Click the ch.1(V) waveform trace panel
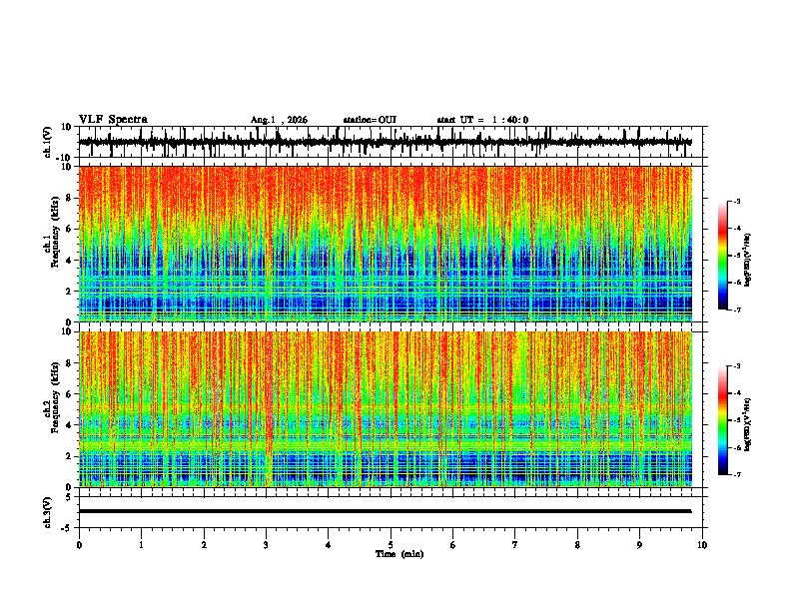This screenshot has width=791, height=611. 391,142
